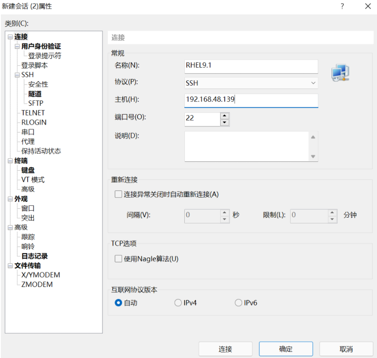Click the 限制 down spinner arrow

(332, 219)
